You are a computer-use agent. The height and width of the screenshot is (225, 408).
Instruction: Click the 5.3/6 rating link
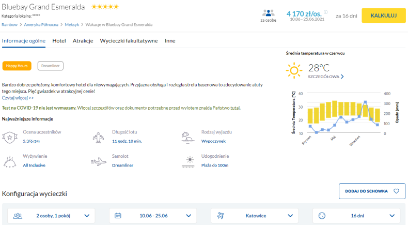tap(31, 141)
